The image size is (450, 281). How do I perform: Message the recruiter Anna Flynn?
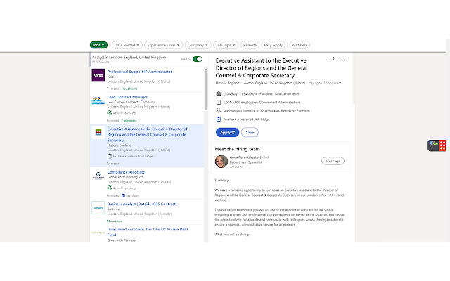[x=333, y=161]
